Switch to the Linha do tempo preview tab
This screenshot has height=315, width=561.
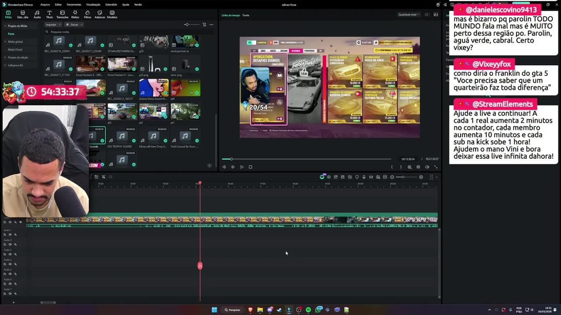[231, 15]
